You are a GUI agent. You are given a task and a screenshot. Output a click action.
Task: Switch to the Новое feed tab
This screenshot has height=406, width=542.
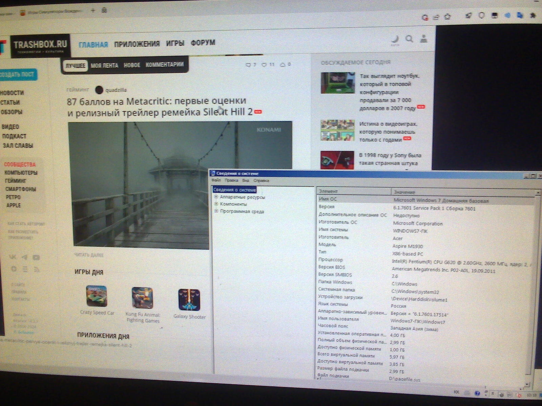click(132, 65)
